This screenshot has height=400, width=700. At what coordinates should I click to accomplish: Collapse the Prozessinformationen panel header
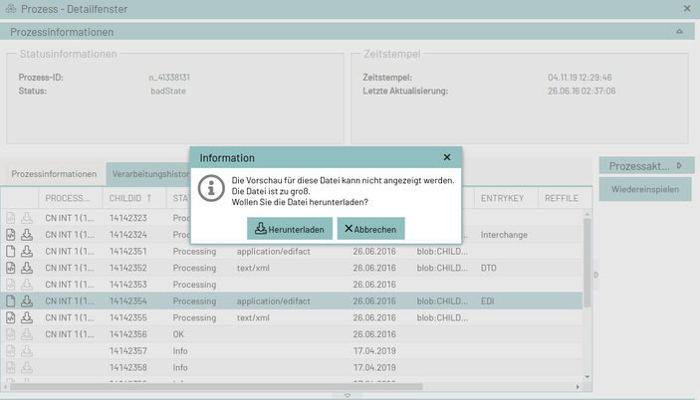(x=679, y=32)
